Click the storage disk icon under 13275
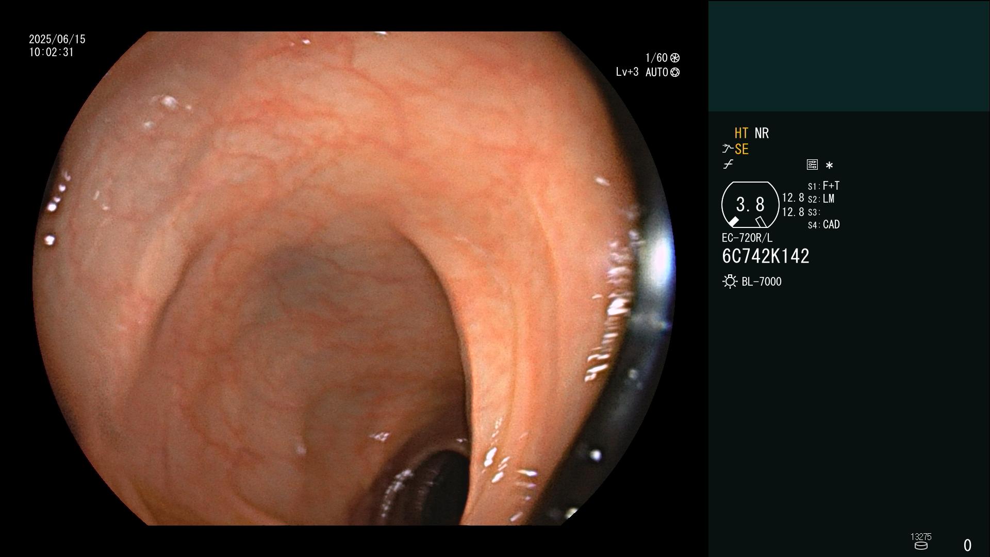The height and width of the screenshot is (557, 990). 921,546
